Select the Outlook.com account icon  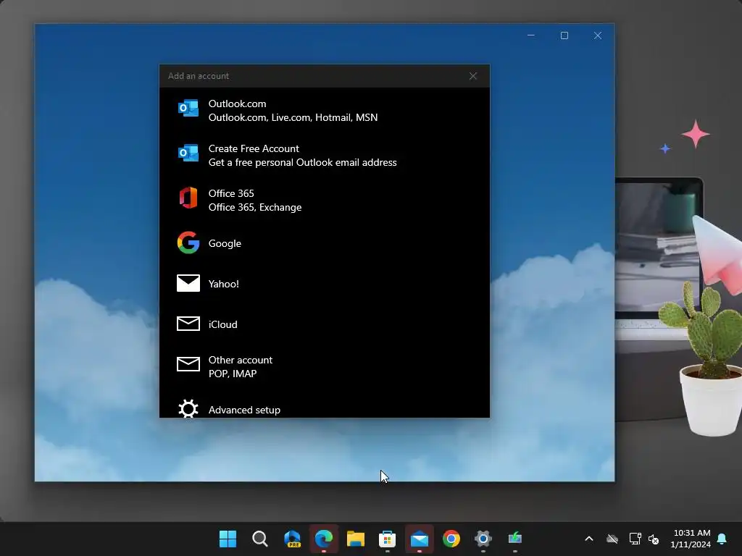point(188,109)
